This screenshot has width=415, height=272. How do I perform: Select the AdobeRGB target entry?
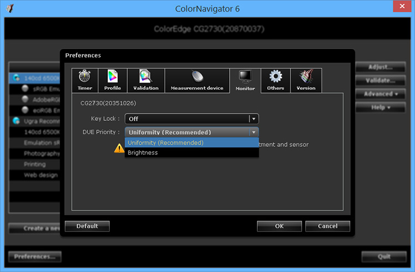[x=35, y=99]
